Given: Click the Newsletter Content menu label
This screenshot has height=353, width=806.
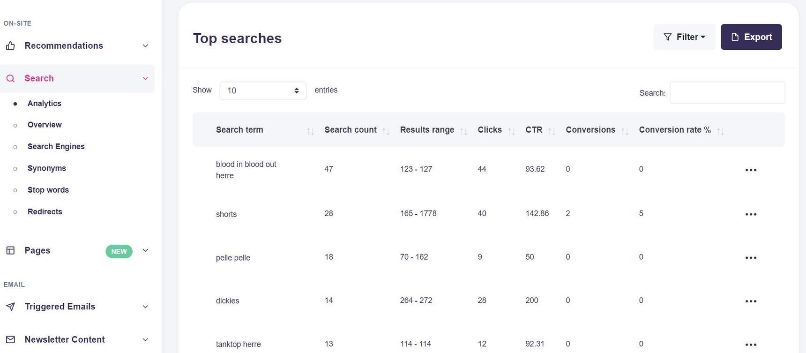Looking at the screenshot, I should tap(65, 339).
